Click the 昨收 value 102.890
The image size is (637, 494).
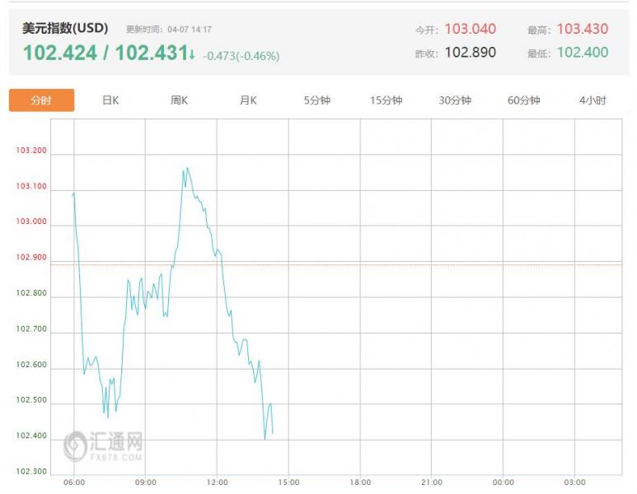(x=470, y=53)
